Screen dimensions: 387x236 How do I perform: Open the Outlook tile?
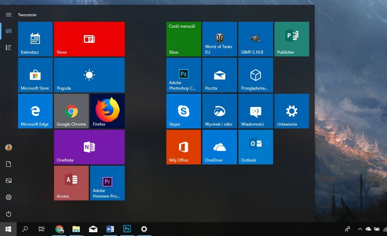256,147
